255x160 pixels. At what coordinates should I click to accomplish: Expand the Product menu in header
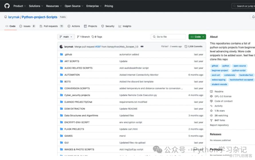tap(19, 6)
